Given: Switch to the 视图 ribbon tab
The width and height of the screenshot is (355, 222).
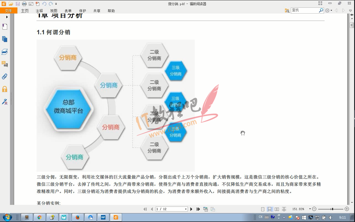Looking at the screenshot, I should click(54, 11).
